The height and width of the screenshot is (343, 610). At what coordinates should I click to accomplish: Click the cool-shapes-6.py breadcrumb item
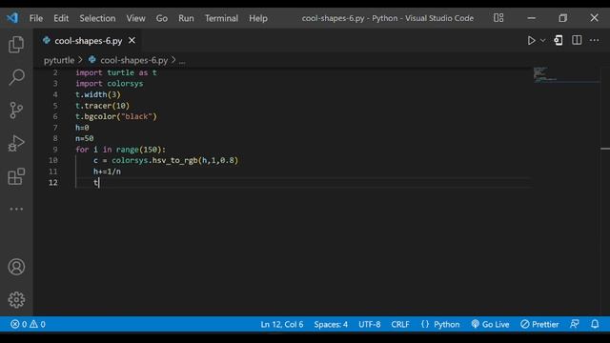[133, 60]
